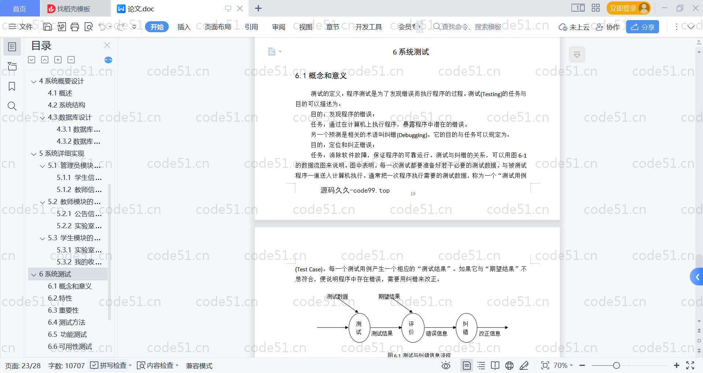Toggle the writing mode pen icon
The image size is (703, 373).
[524, 365]
